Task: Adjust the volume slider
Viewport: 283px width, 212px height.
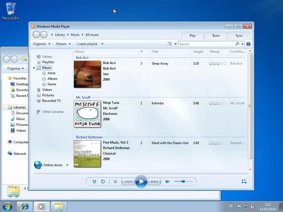Action: [183, 181]
